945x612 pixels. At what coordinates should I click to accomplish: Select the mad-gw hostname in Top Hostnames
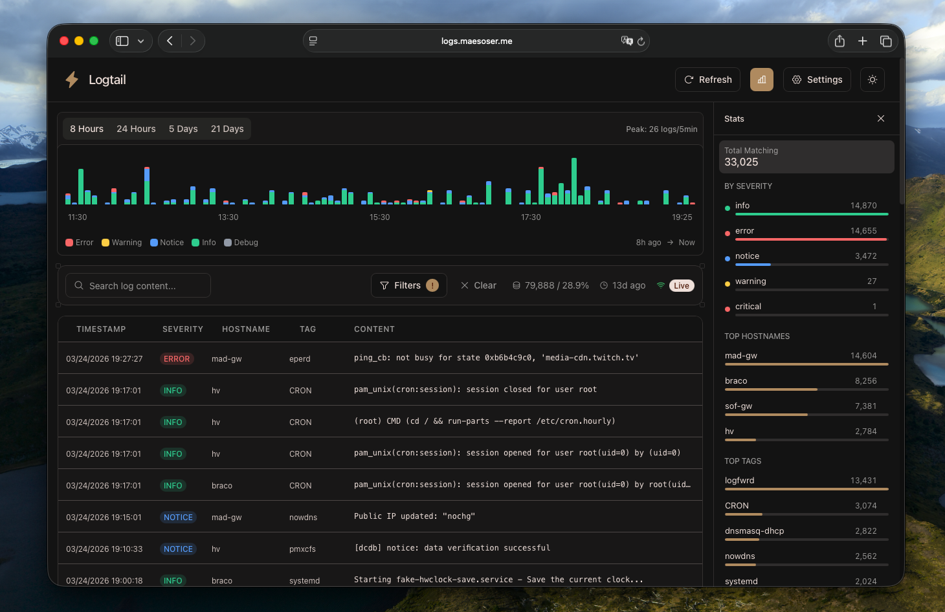806,358
